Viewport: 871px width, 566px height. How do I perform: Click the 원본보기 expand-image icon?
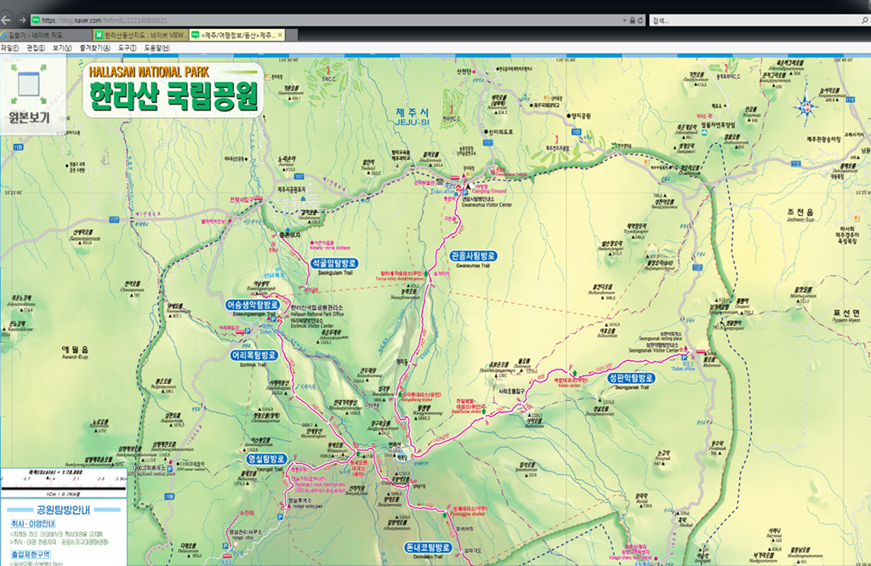click(28, 84)
